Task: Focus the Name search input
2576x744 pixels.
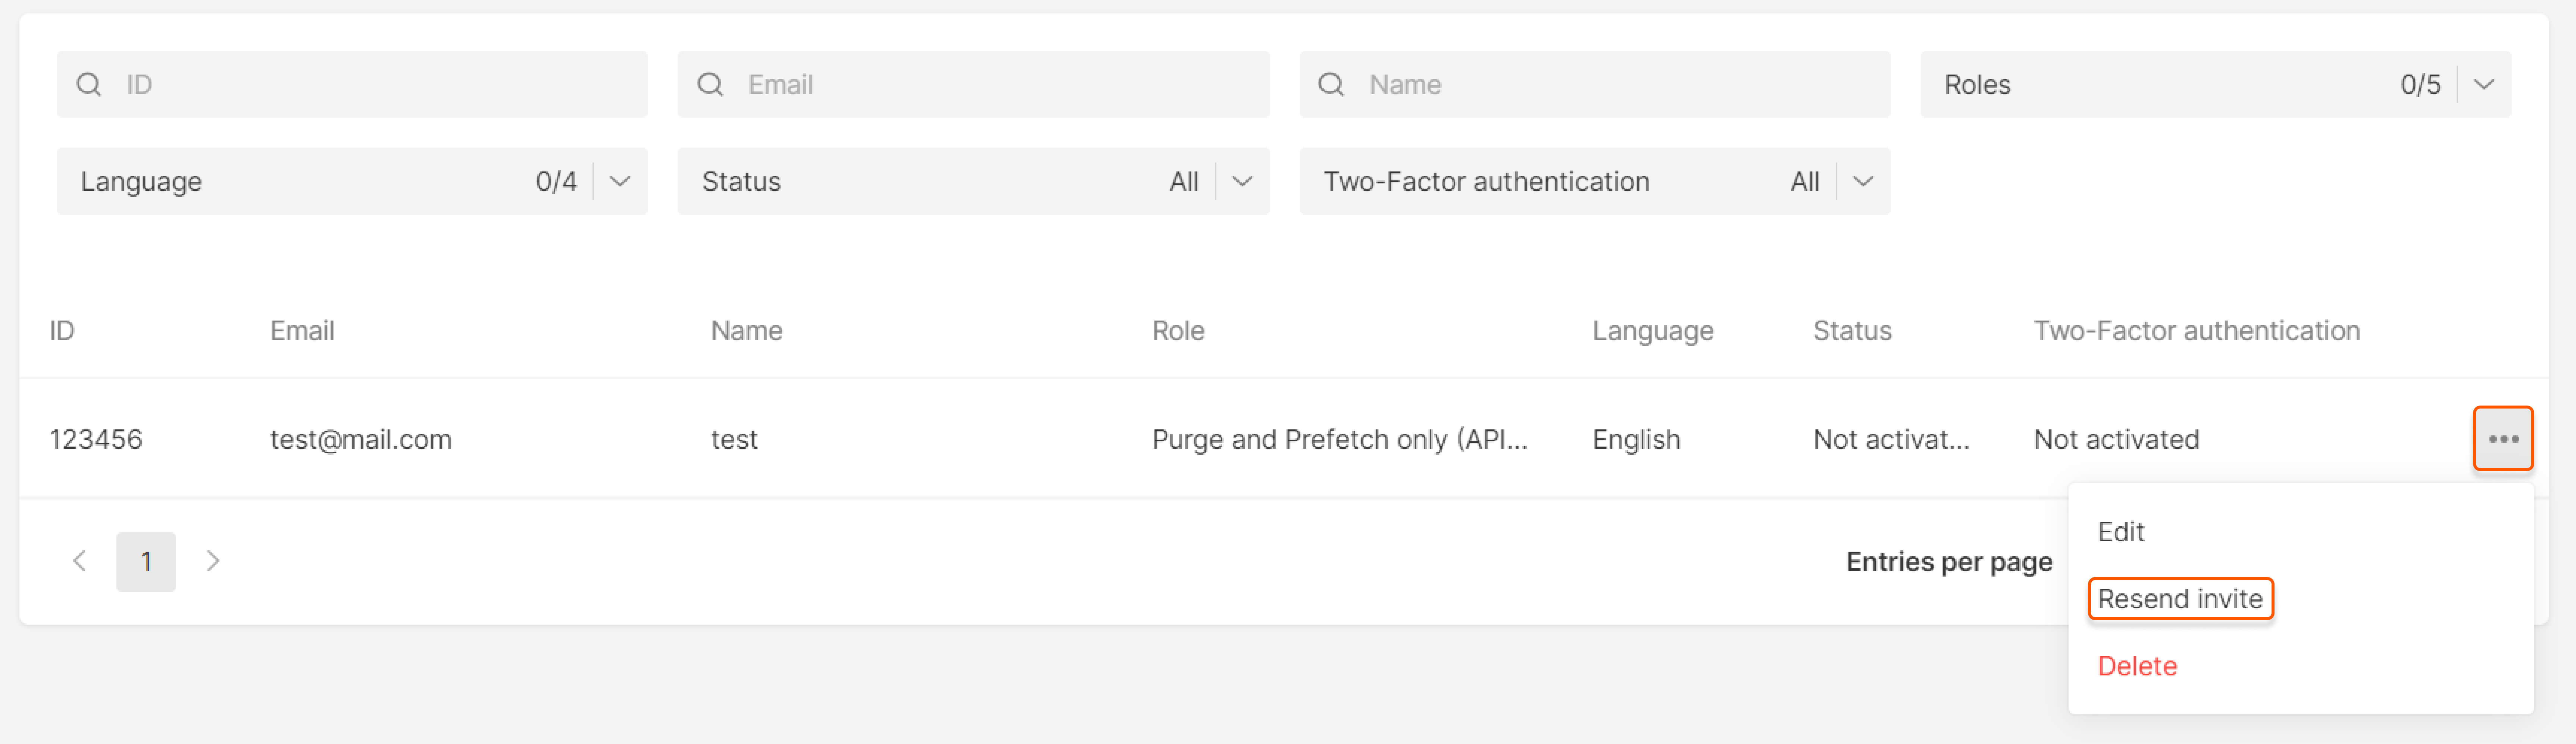Action: coord(1590,84)
